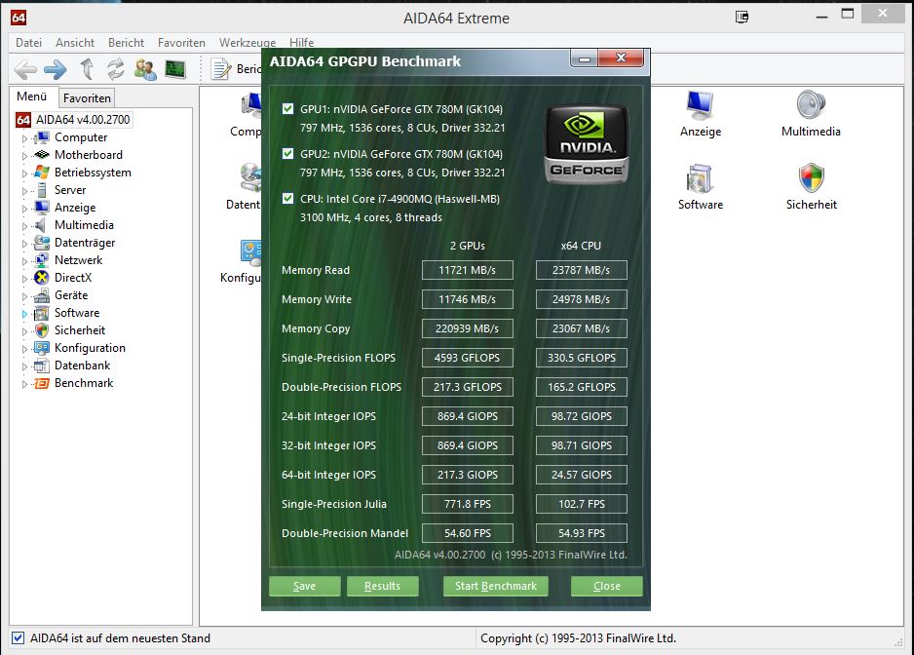Viewport: 914px width, 655px height.
Task: Click the Netzwerk icon in sidebar tree
Action: [41, 260]
